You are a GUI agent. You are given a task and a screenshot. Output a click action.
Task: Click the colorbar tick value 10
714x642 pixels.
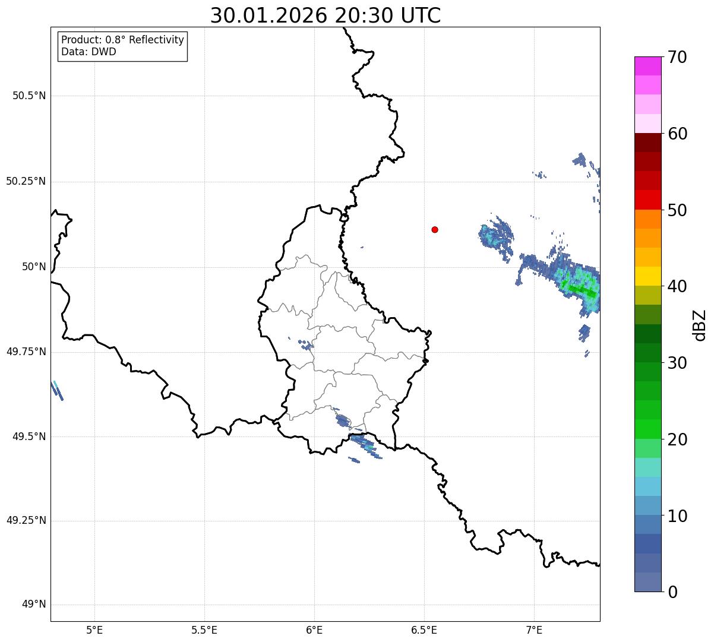coord(677,516)
